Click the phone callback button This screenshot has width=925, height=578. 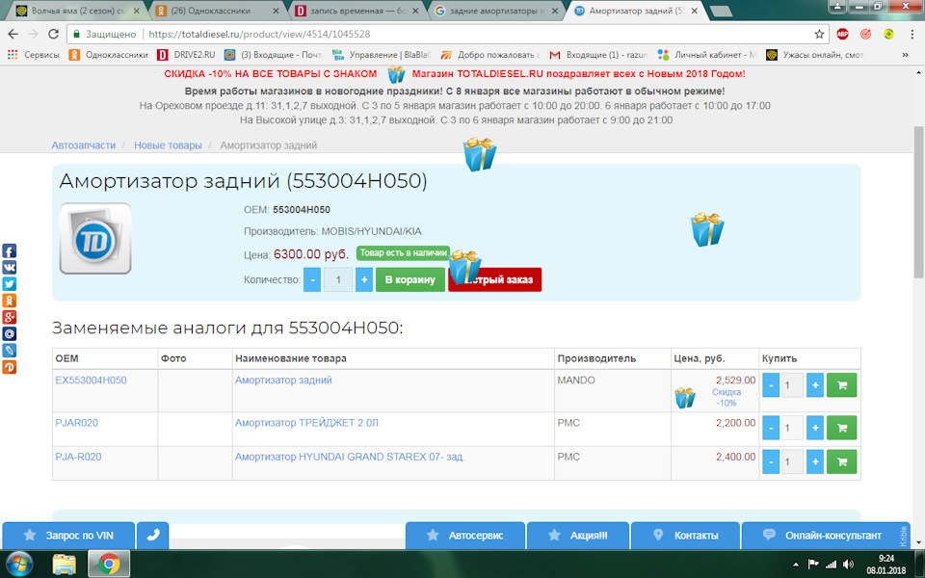[153, 536]
